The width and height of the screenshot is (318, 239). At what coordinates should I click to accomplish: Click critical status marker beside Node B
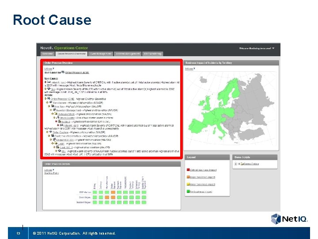click(x=57, y=121)
